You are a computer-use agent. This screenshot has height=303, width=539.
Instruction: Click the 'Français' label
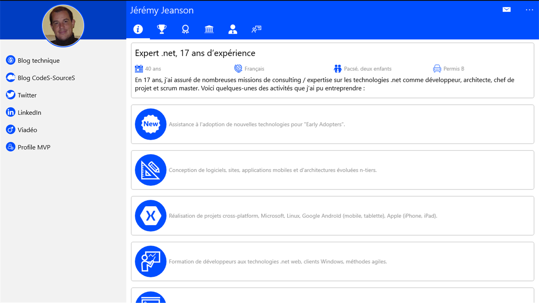point(255,69)
